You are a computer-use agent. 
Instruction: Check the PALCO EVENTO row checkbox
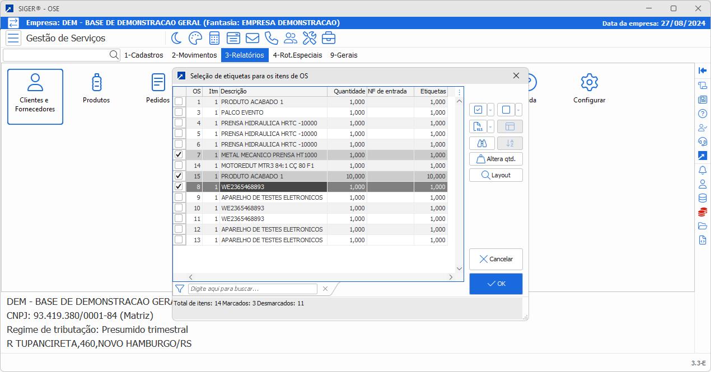point(179,112)
